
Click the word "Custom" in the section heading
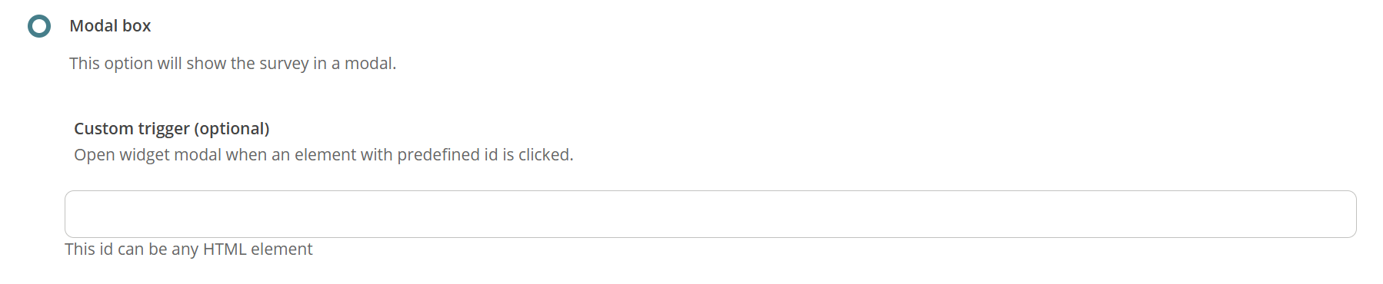pyautogui.click(x=104, y=129)
